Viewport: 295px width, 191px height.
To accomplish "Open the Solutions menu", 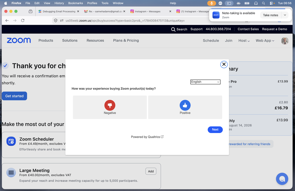I will [x=70, y=40].
